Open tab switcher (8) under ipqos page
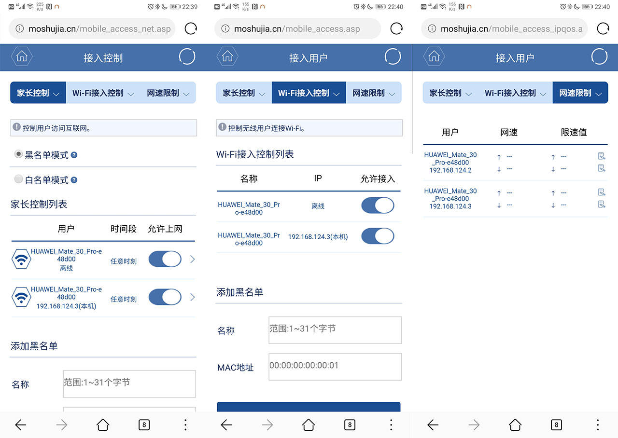The height and width of the screenshot is (438, 618). tap(556, 425)
